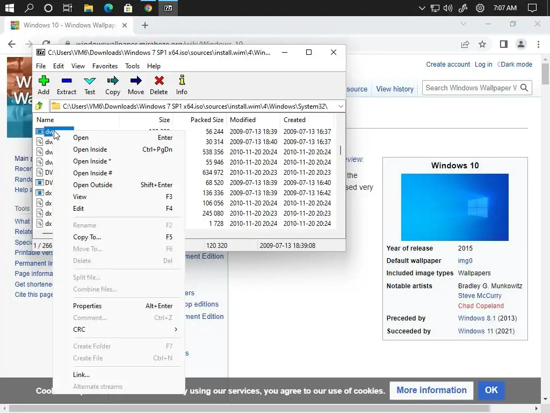This screenshot has width=550, height=413.
Task: Click the Create account link
Action: (448, 65)
